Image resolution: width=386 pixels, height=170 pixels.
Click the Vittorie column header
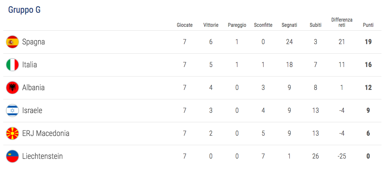click(211, 25)
